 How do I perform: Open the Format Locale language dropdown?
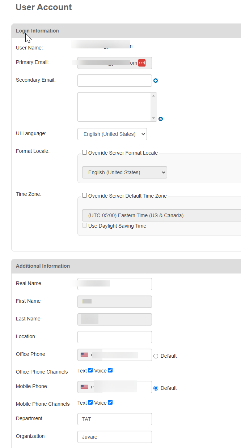tap(124, 172)
